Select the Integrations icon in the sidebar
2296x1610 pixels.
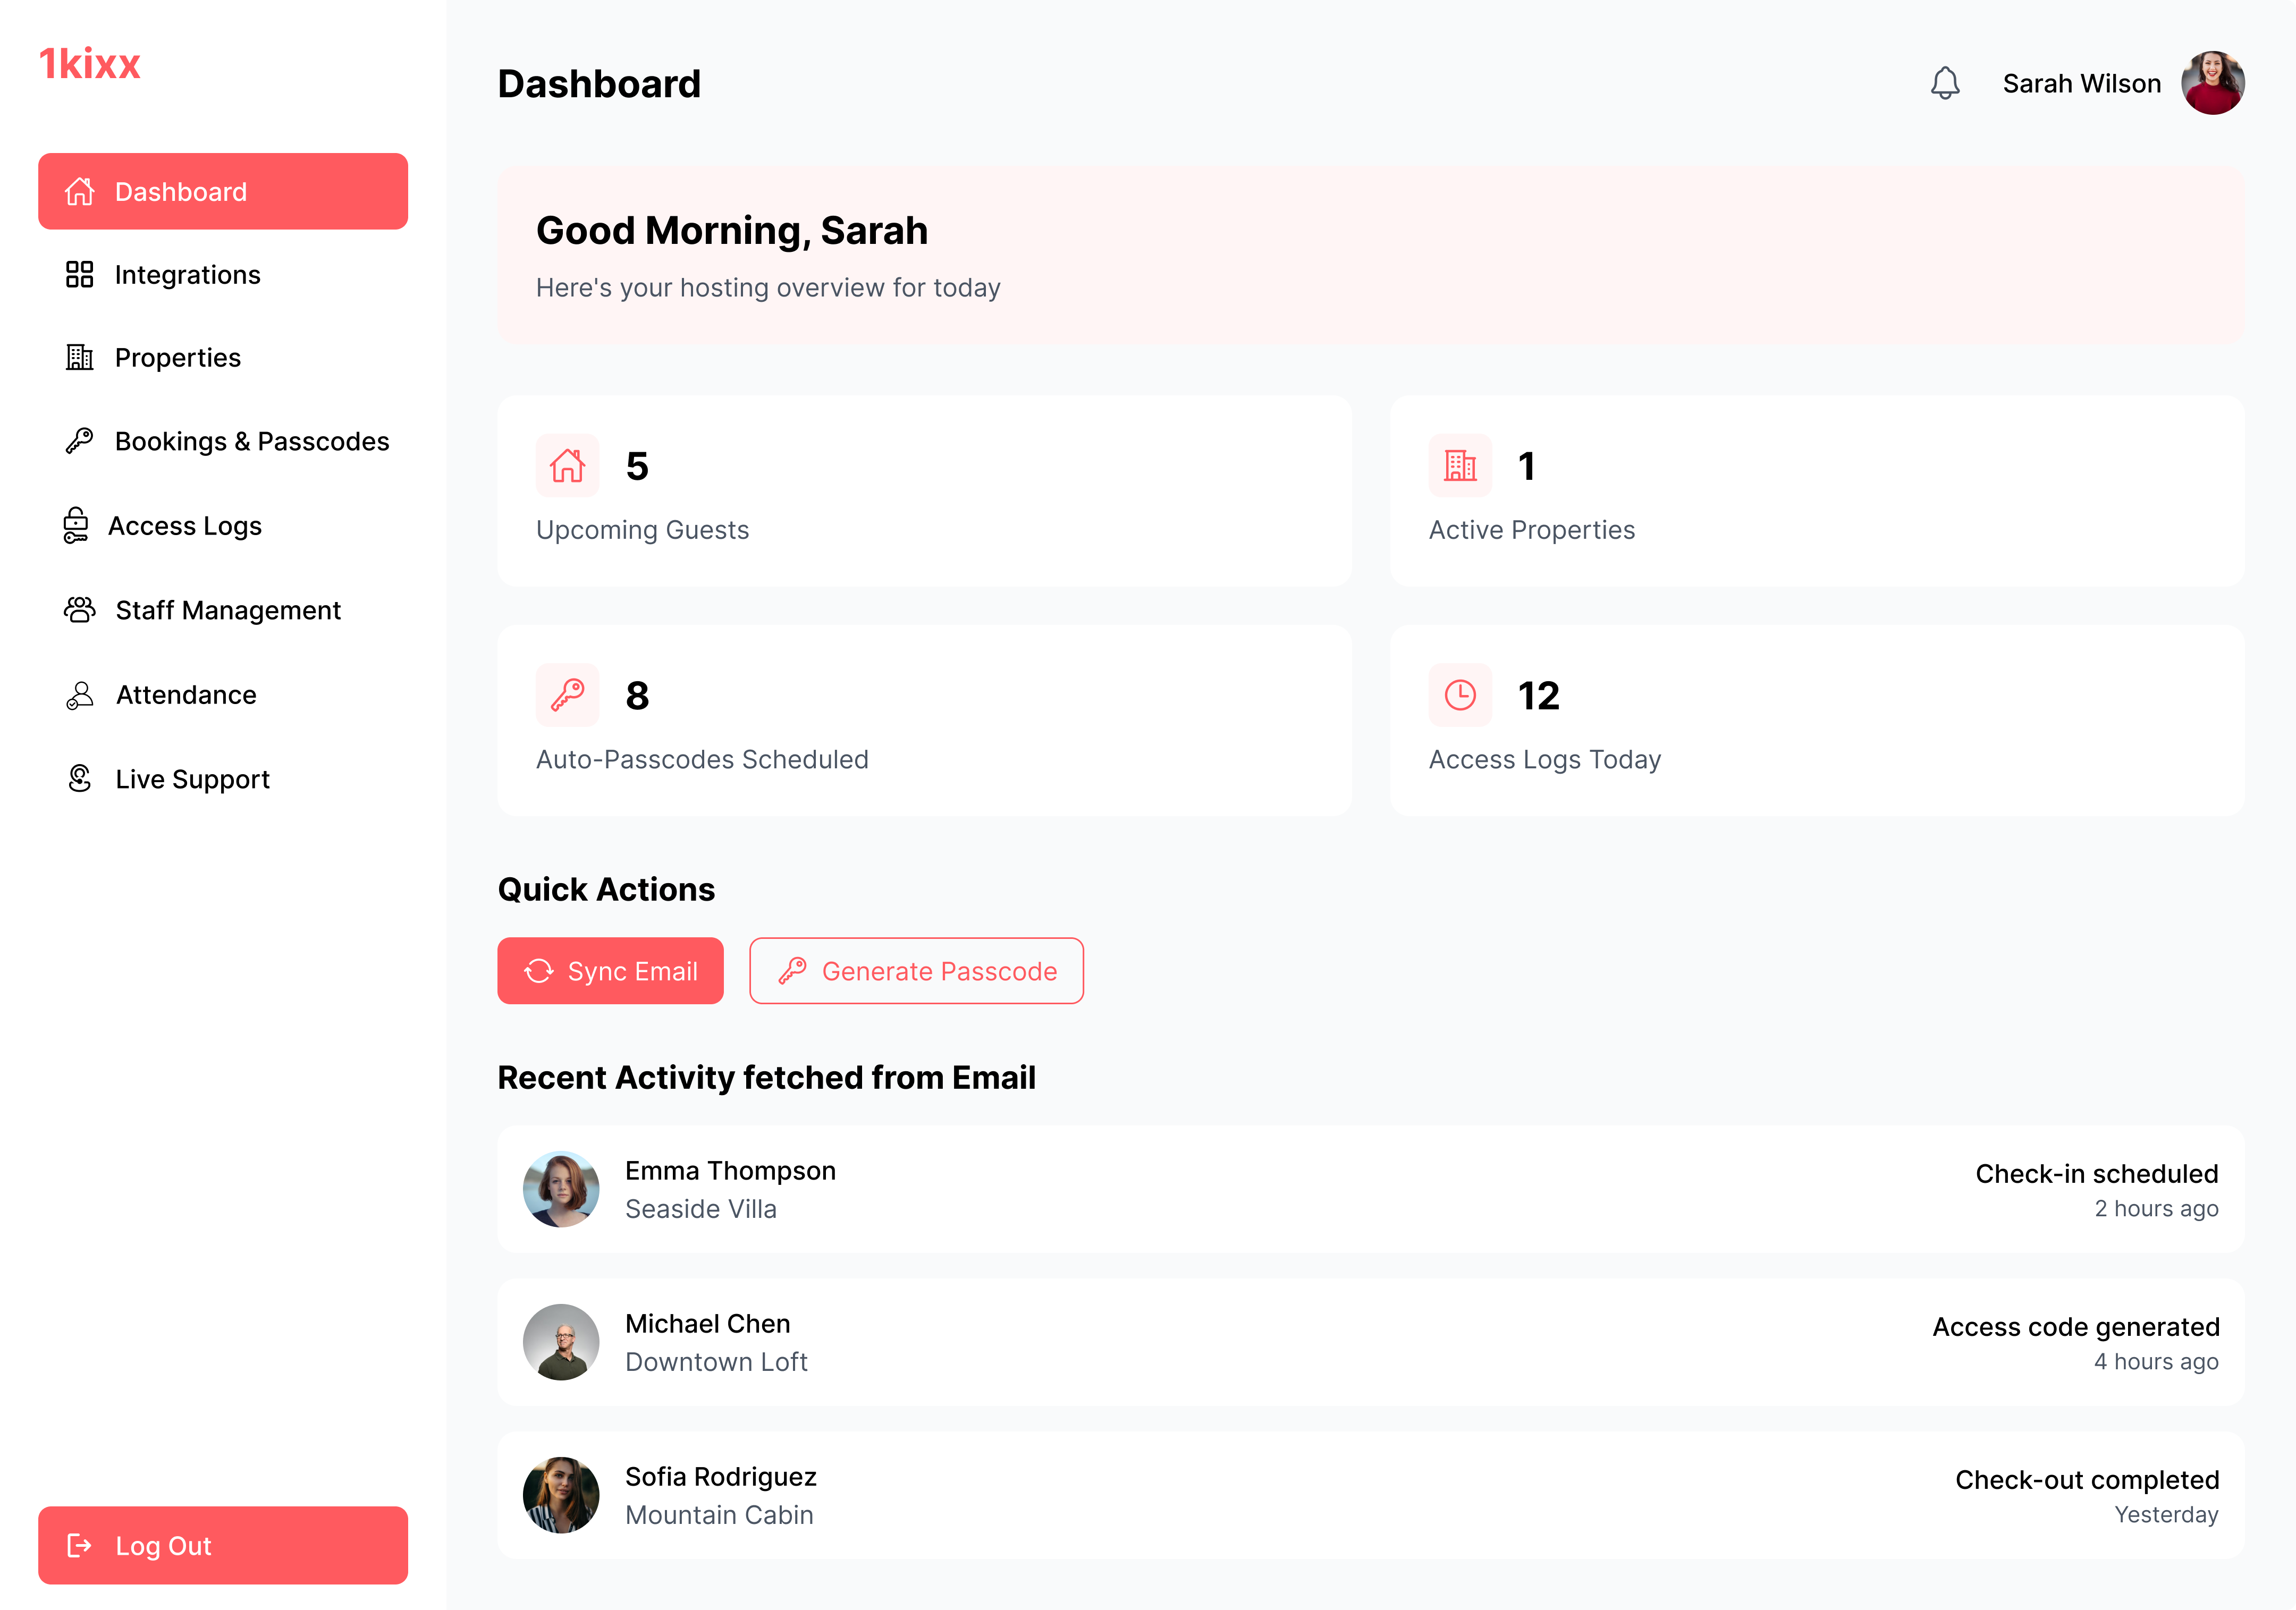79,274
